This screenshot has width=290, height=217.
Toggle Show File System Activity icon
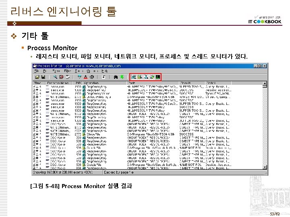[140, 77]
